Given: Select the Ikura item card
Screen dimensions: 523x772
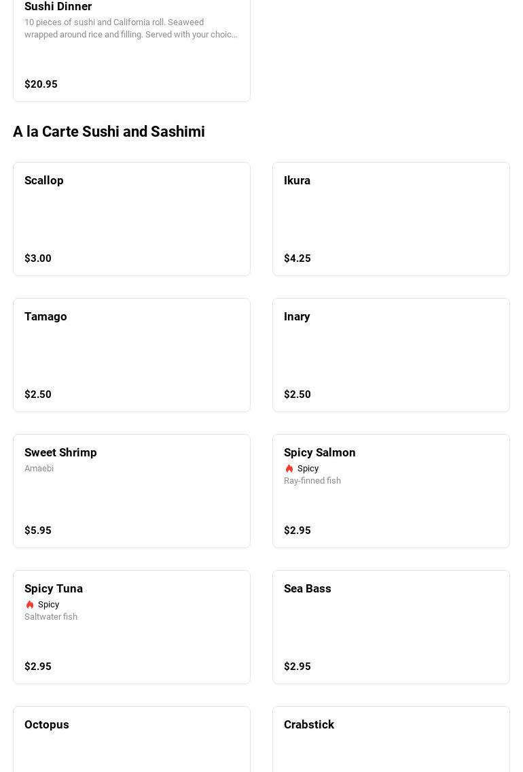Looking at the screenshot, I should [x=391, y=218].
